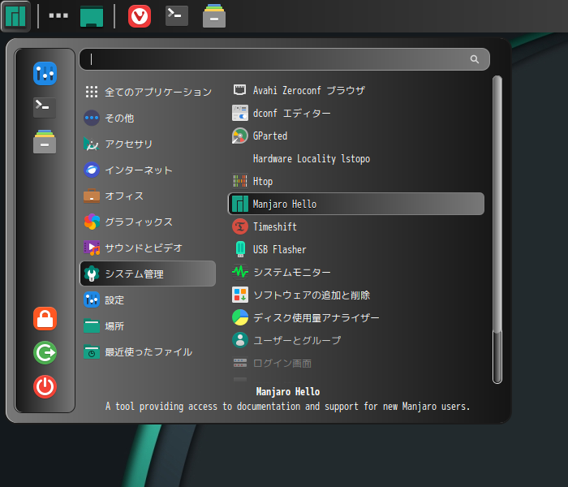Launch Hardware Locality lstopo
This screenshot has width=568, height=487.
tap(356, 159)
